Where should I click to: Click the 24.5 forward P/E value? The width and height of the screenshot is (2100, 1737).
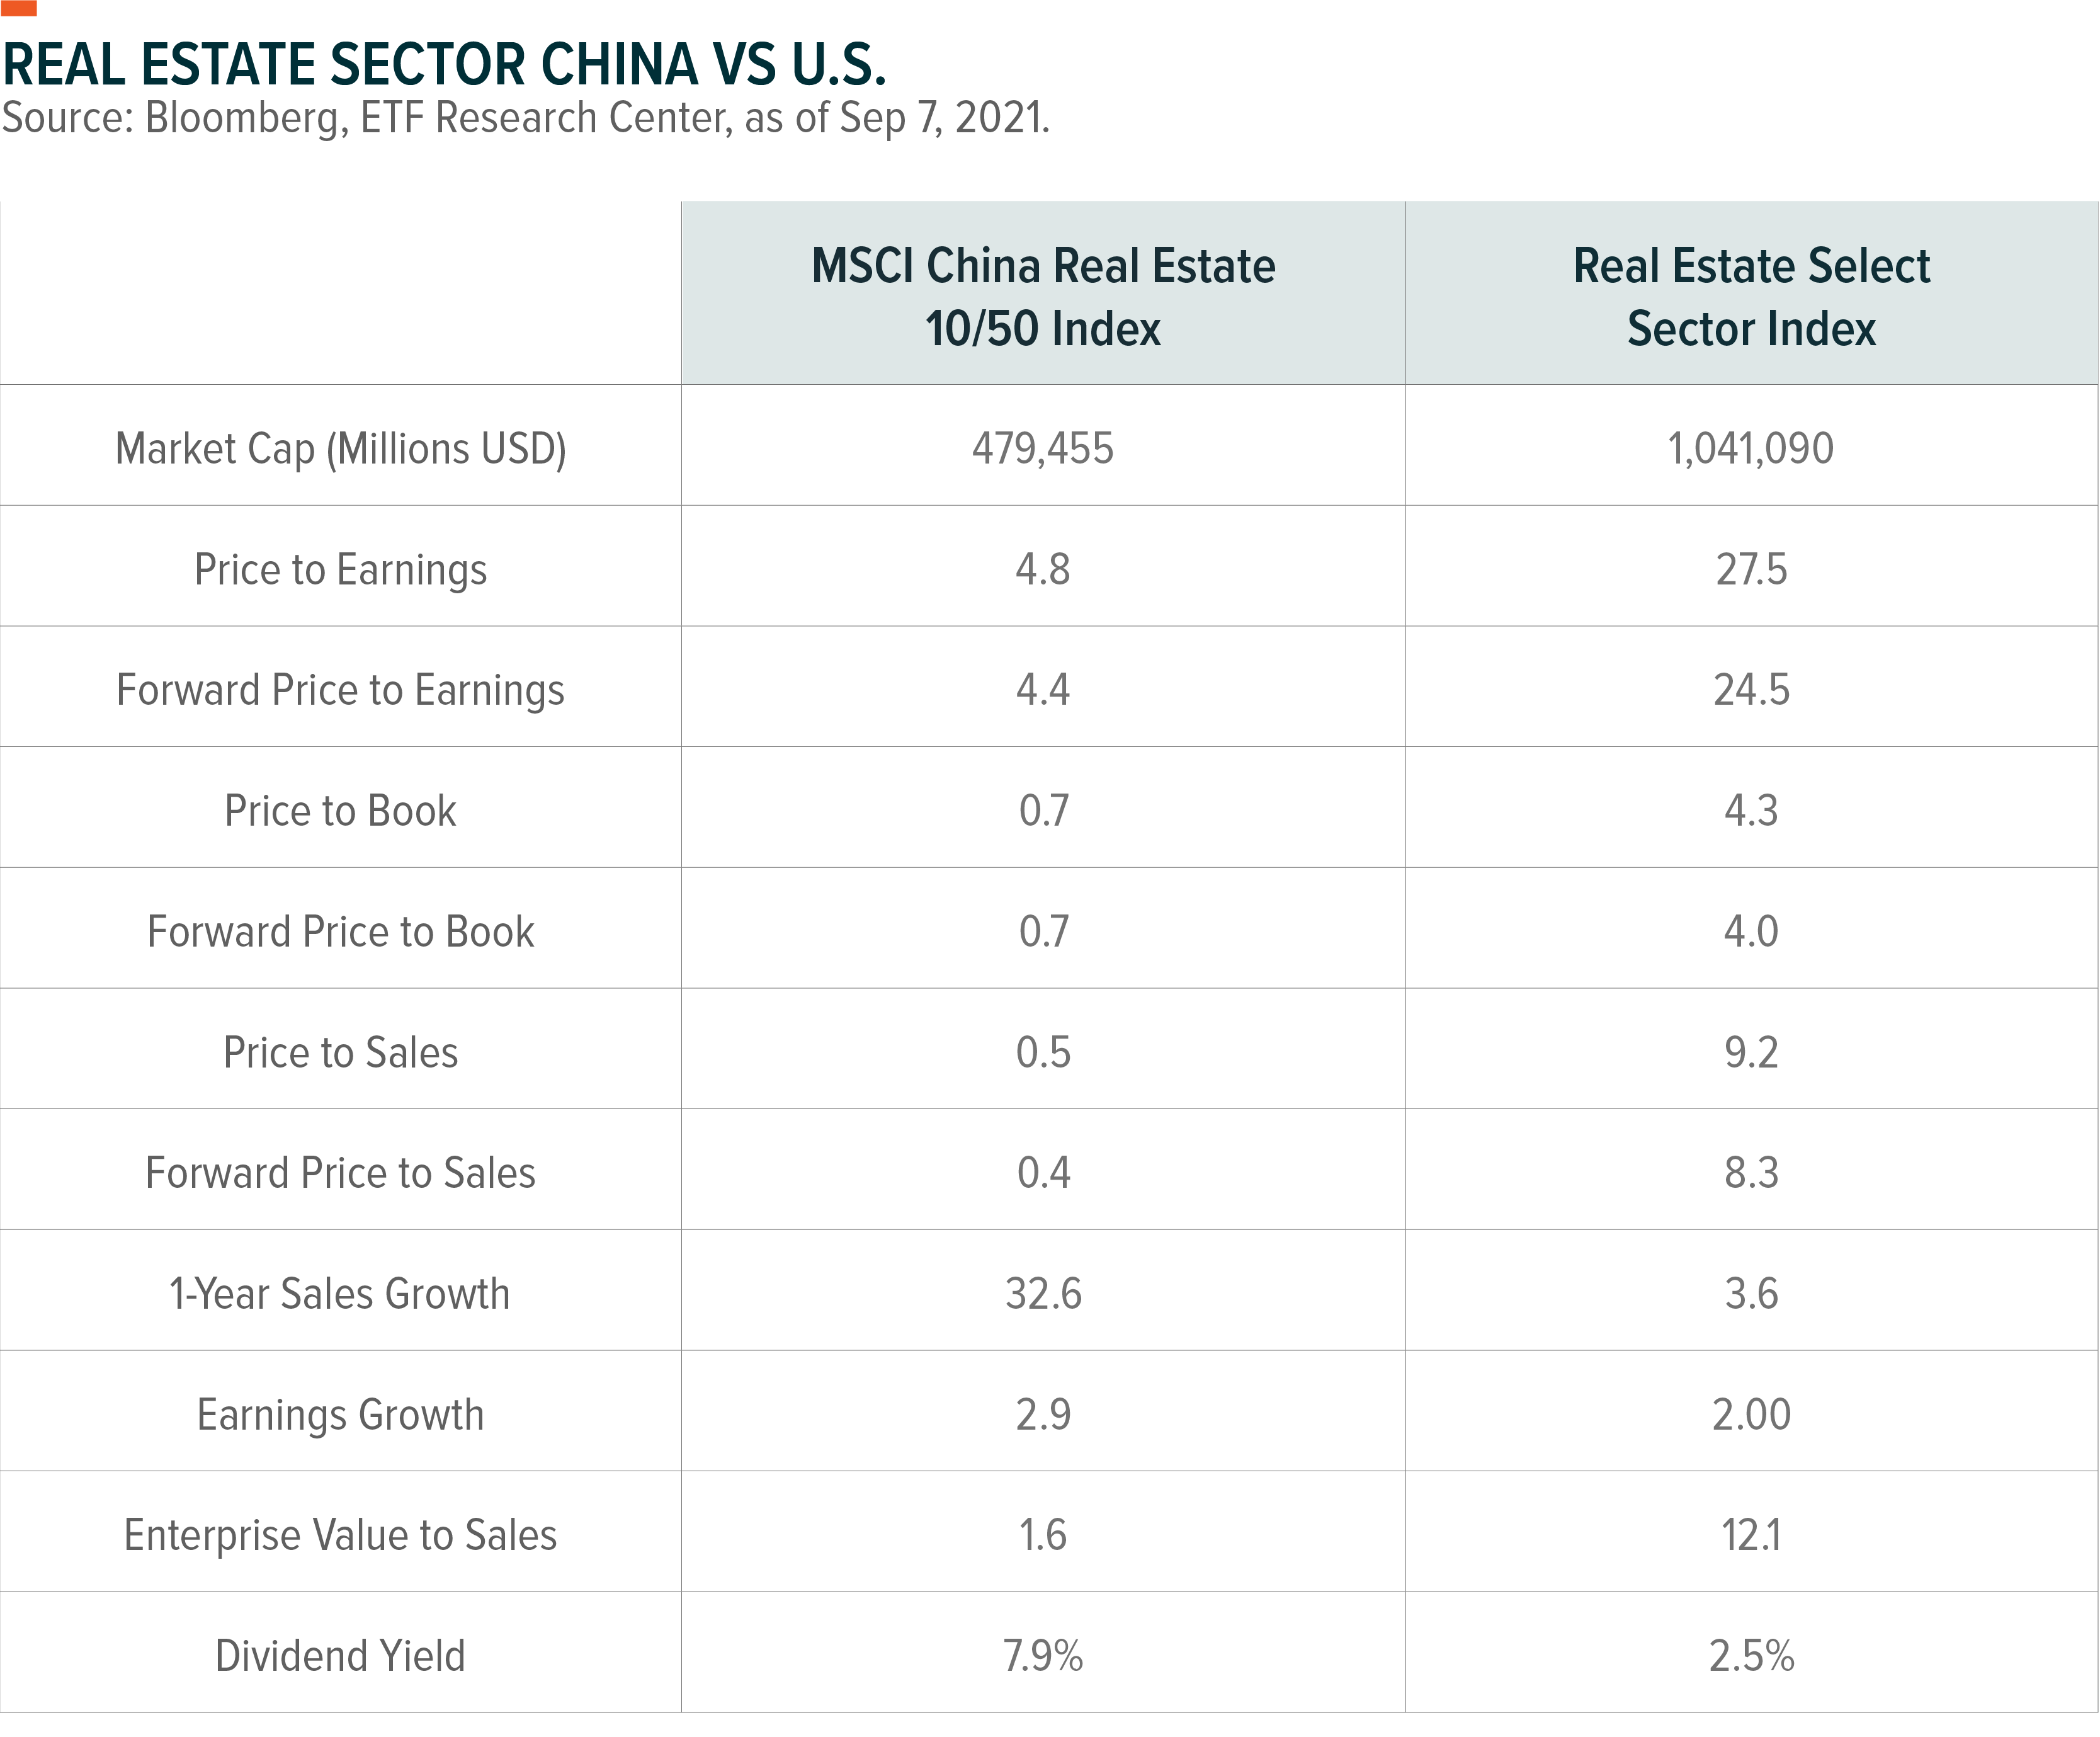(x=1751, y=689)
